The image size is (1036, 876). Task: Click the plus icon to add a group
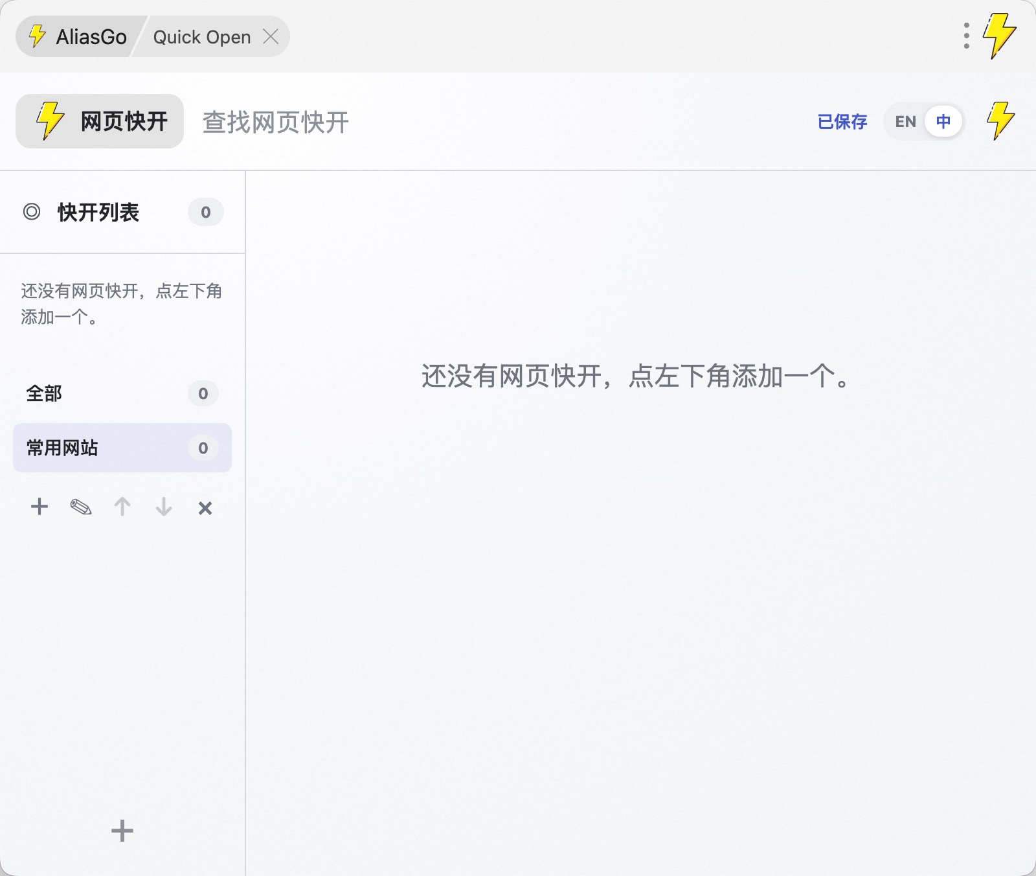click(39, 507)
